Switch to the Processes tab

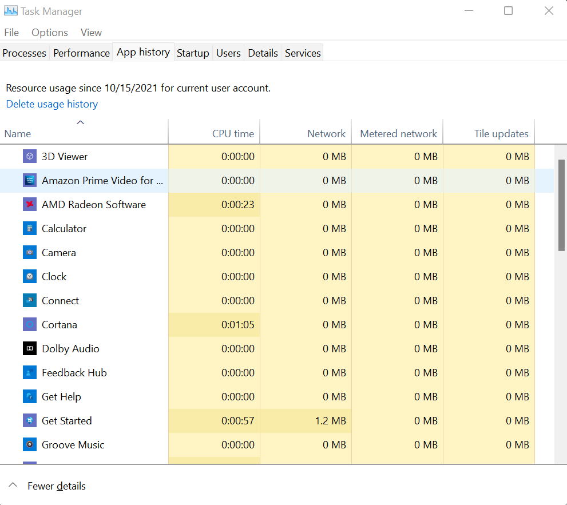(24, 53)
